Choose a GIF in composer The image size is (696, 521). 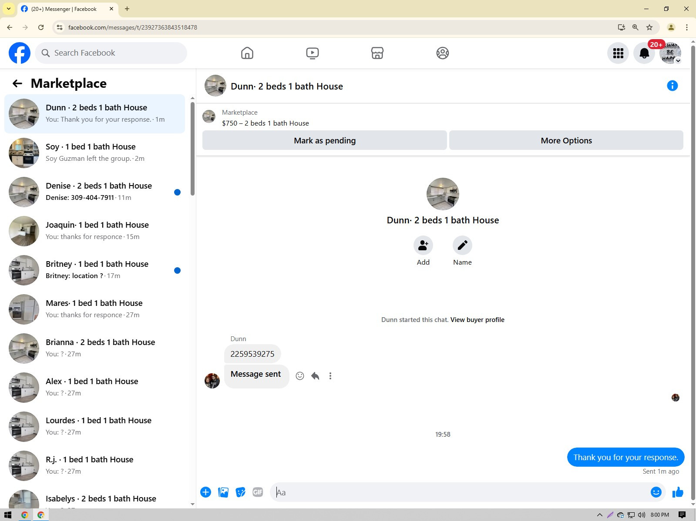pos(258,492)
